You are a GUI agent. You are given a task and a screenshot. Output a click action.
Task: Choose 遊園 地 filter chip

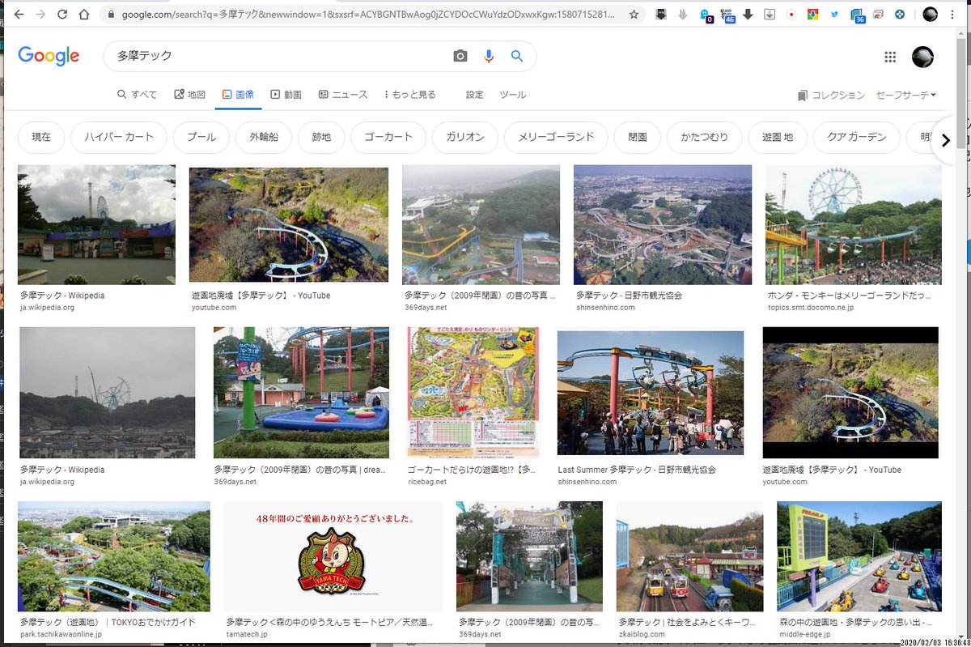pyautogui.click(x=778, y=137)
